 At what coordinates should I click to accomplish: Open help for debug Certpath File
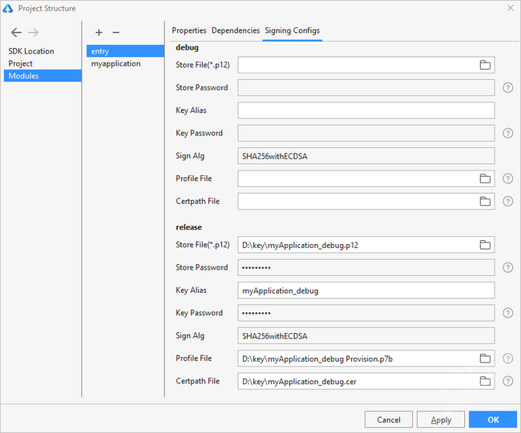507,201
